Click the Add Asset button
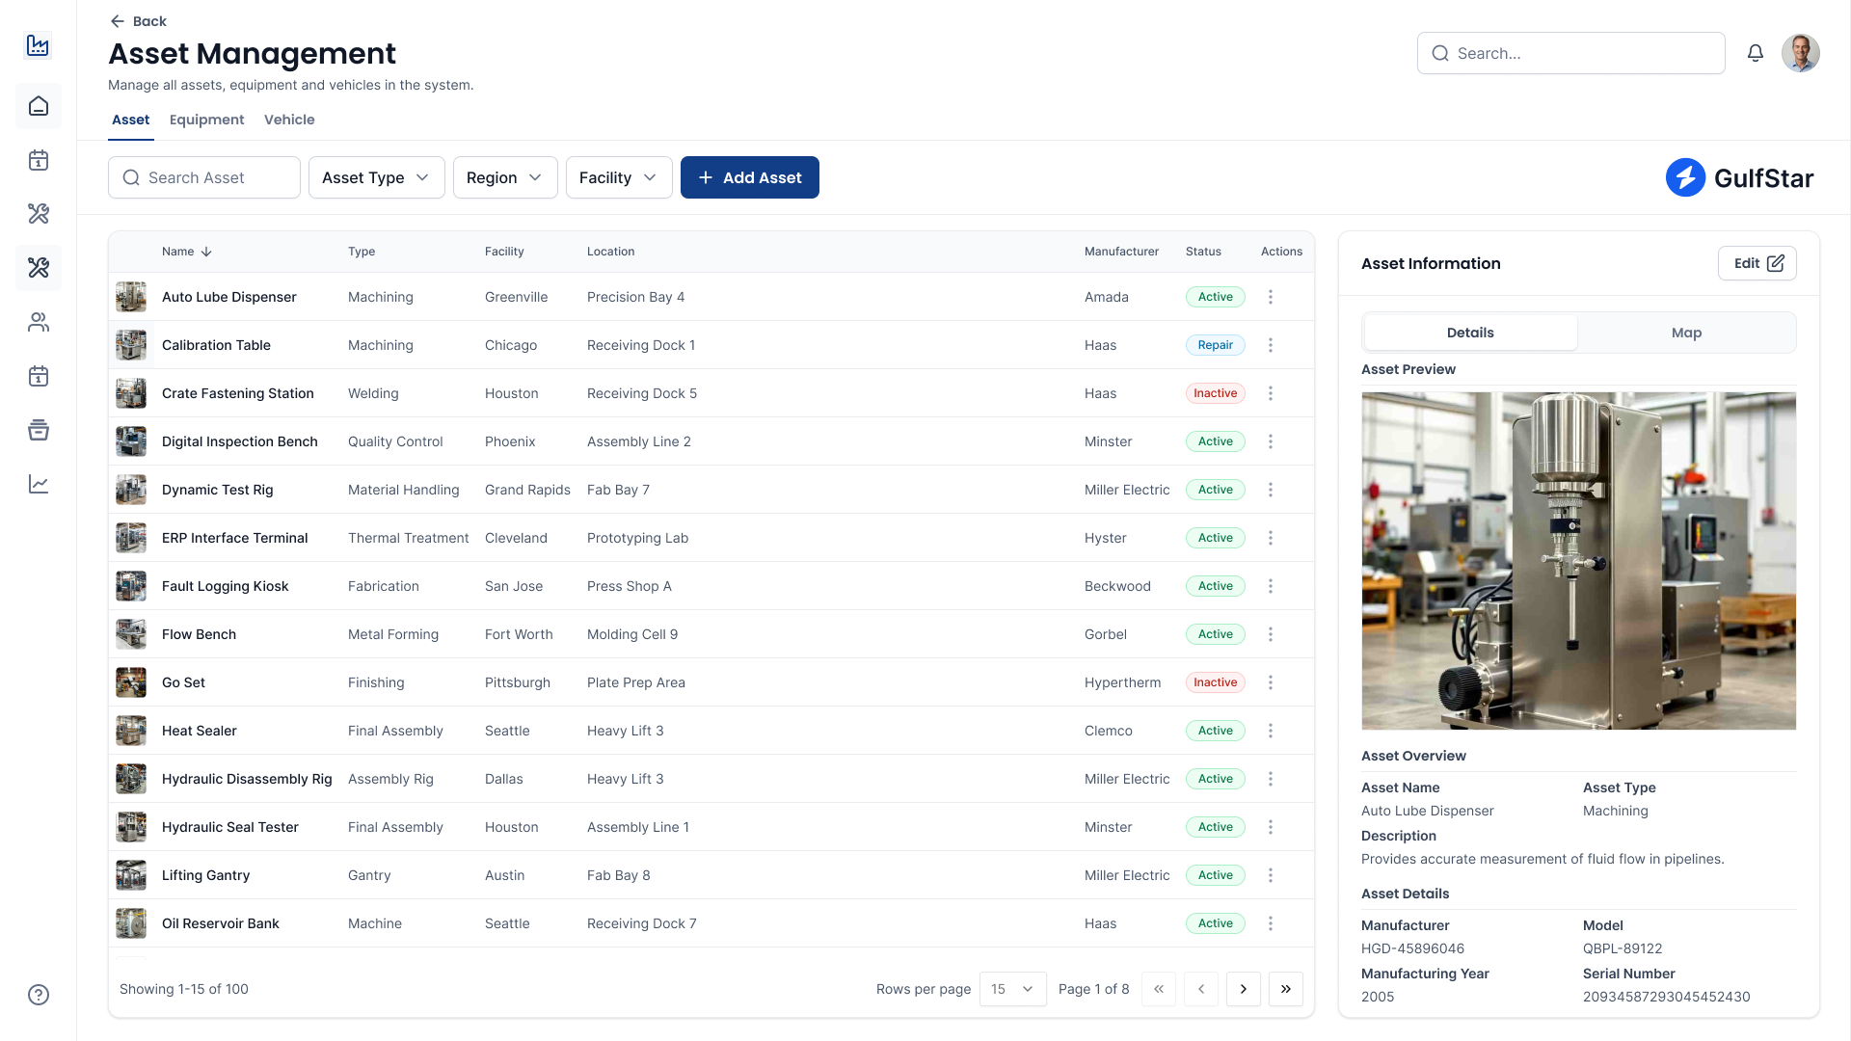This screenshot has width=1851, height=1041. pyautogui.click(x=749, y=177)
